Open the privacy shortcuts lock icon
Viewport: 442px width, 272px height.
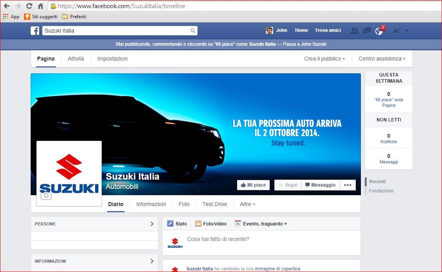coord(397,31)
